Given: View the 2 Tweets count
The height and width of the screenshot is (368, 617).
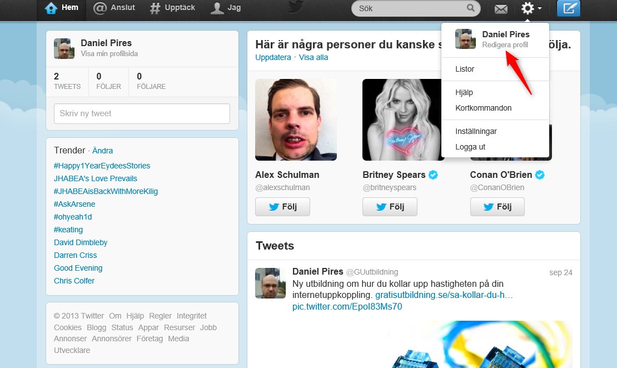Looking at the screenshot, I should coord(67,81).
